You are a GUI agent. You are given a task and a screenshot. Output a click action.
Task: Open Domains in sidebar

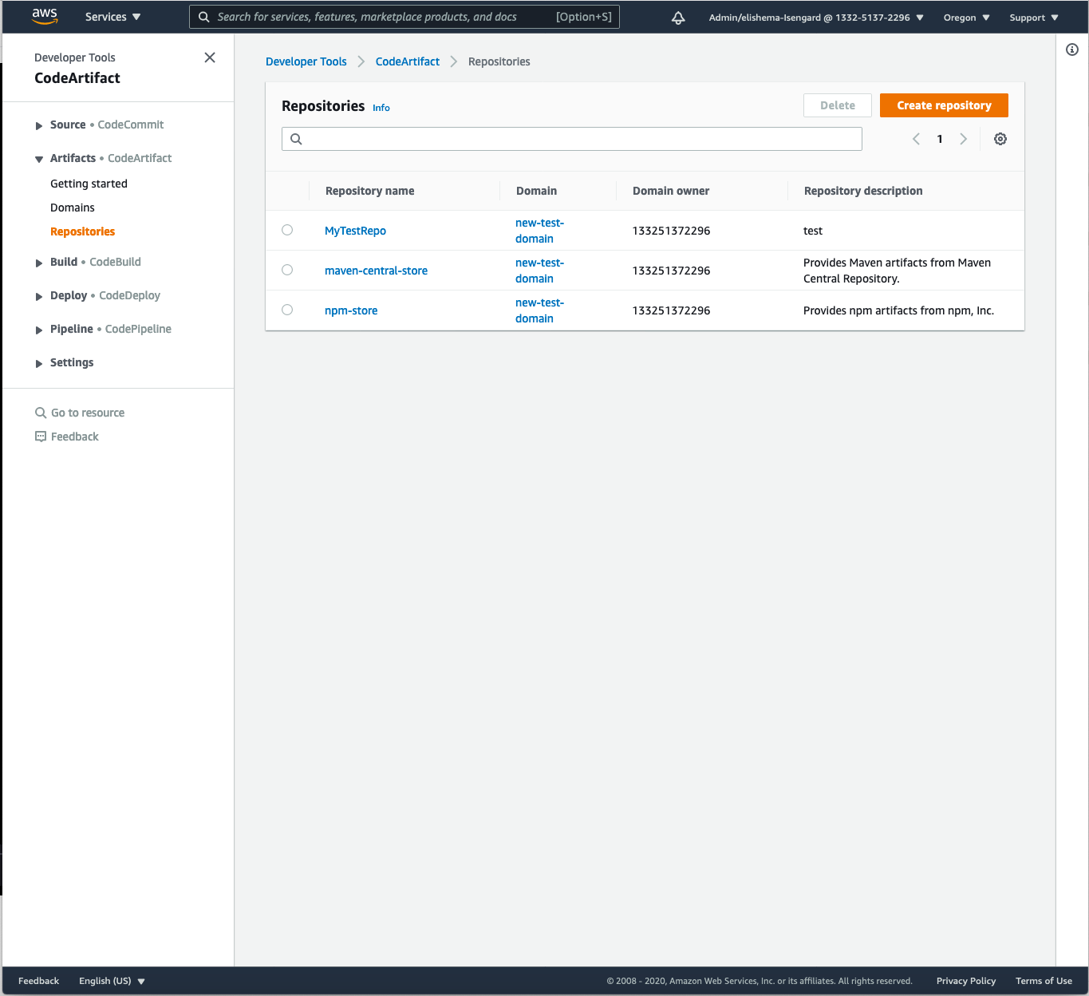[x=73, y=207]
